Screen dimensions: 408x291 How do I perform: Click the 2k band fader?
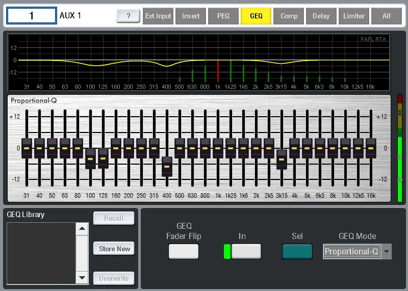click(x=256, y=148)
